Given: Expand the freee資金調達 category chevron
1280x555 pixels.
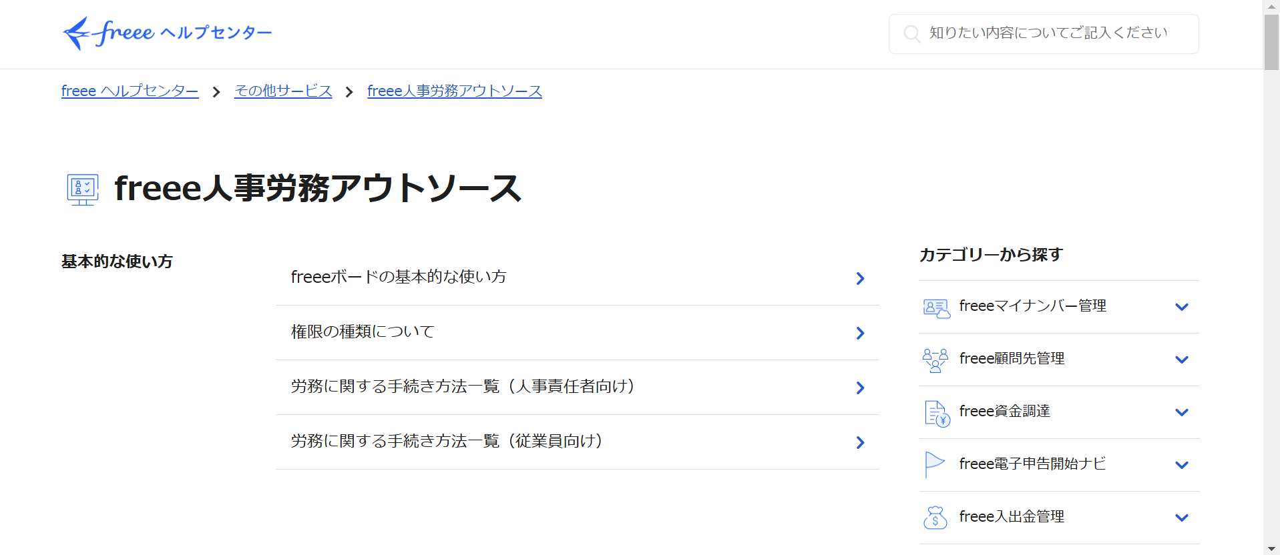Looking at the screenshot, I should (x=1182, y=412).
